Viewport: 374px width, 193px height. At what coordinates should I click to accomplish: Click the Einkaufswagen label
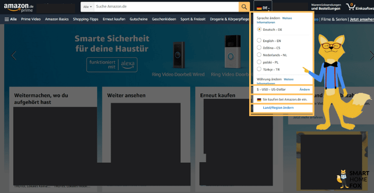(365, 8)
